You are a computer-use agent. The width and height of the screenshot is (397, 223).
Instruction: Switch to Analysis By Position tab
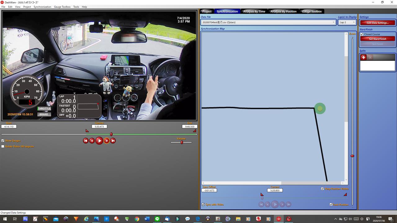point(283,11)
